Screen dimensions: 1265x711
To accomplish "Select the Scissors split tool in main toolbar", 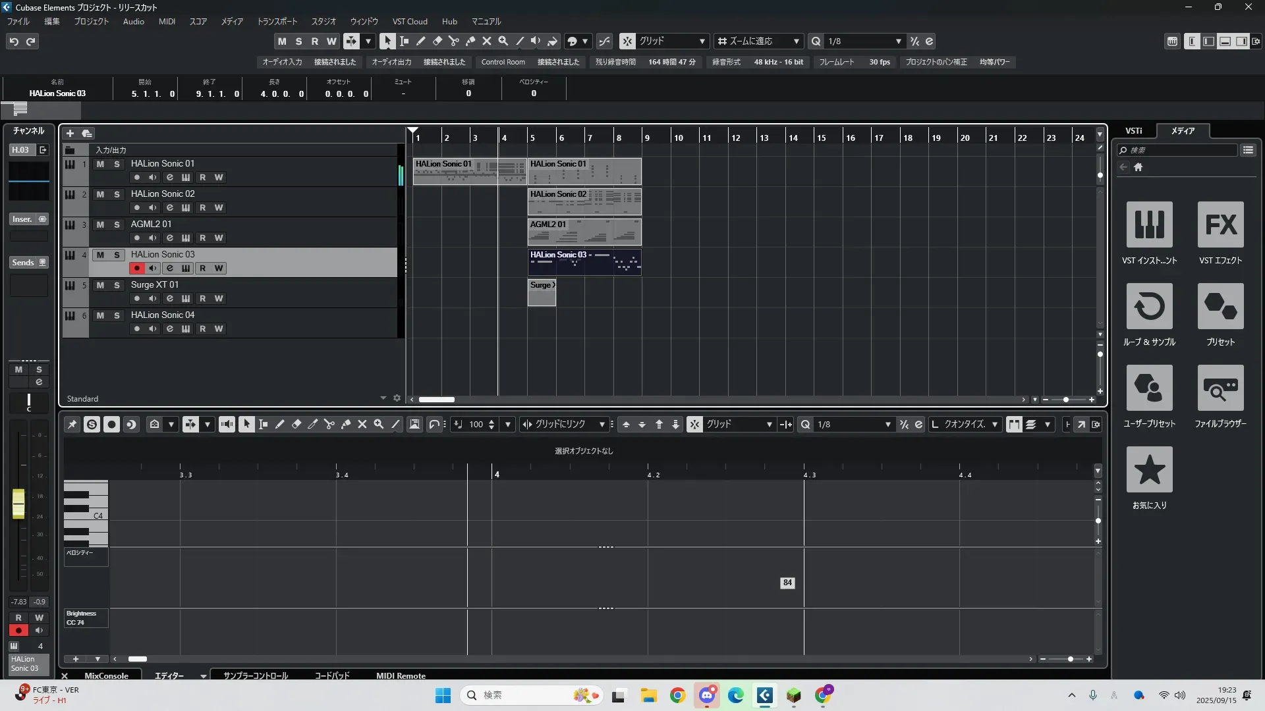I will (453, 41).
